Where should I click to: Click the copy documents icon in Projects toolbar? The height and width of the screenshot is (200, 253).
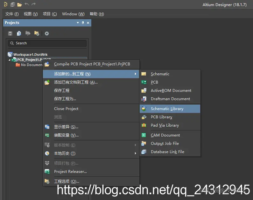(19, 33)
